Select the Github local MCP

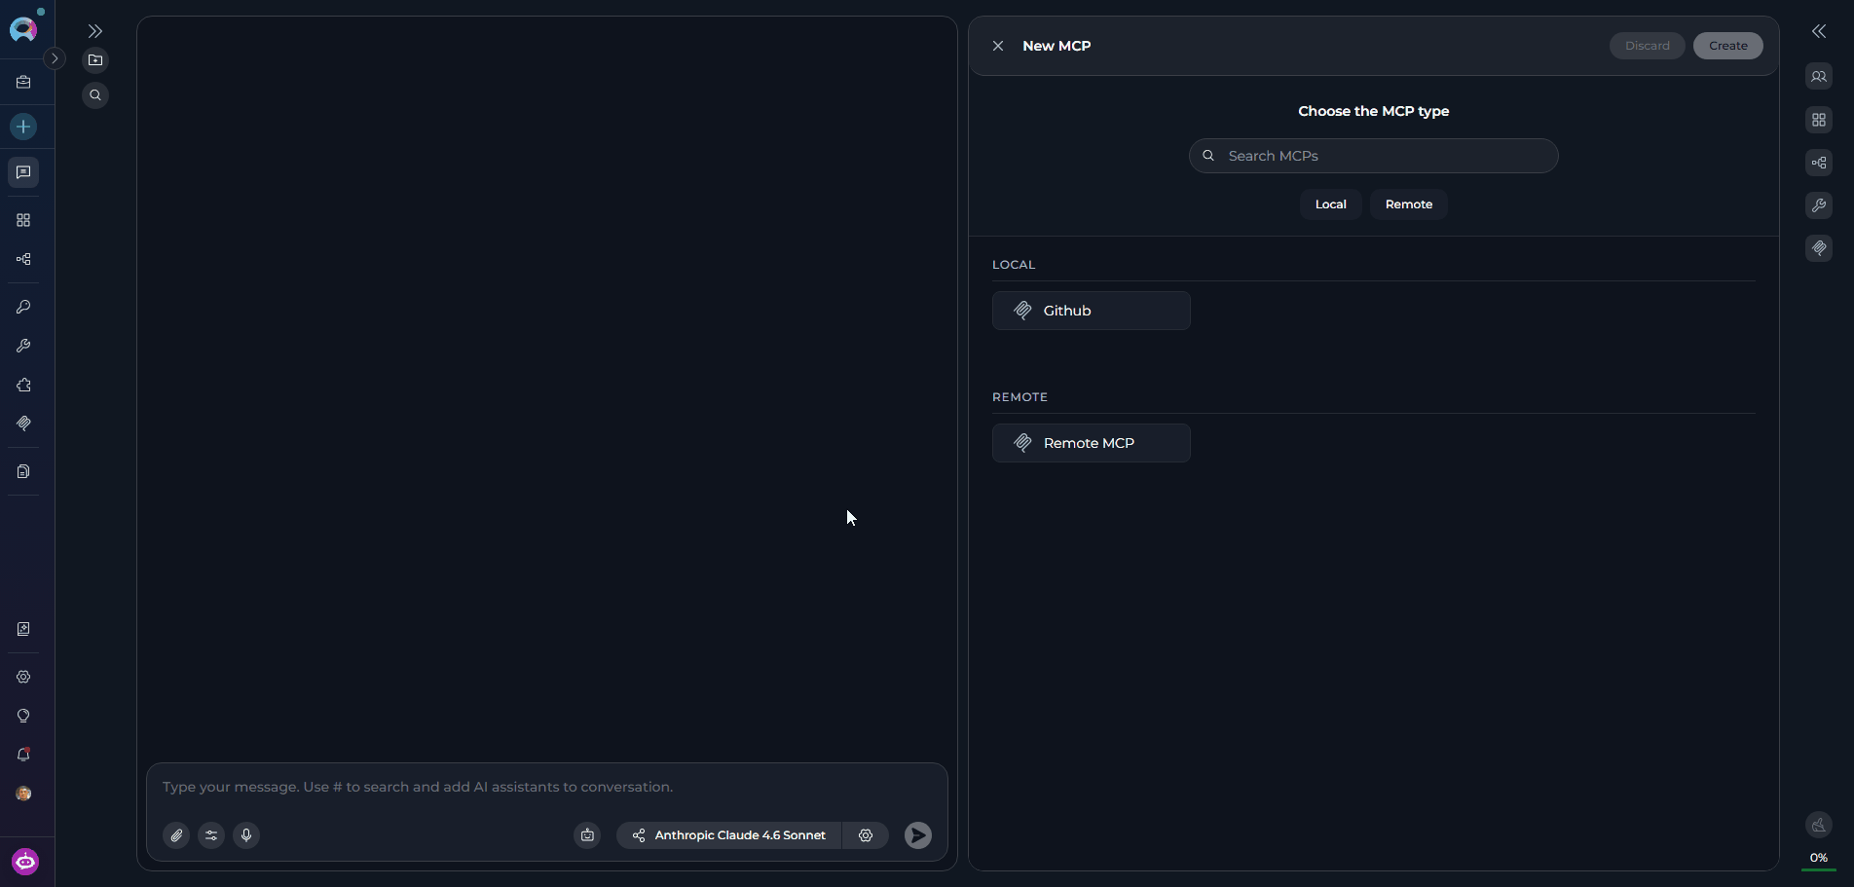1091,311
